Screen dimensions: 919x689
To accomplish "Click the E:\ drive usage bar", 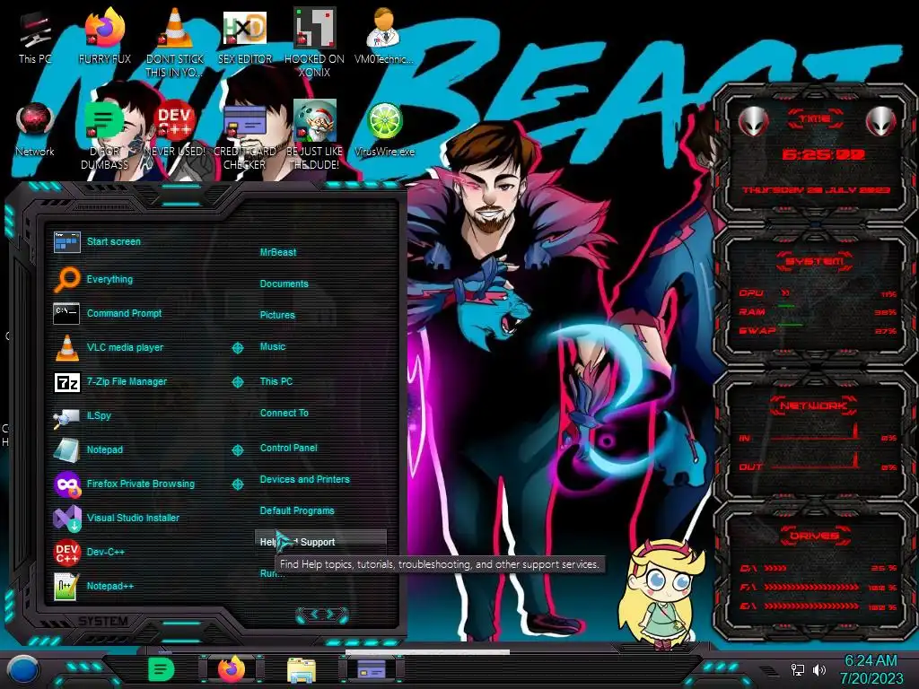I will (811, 606).
